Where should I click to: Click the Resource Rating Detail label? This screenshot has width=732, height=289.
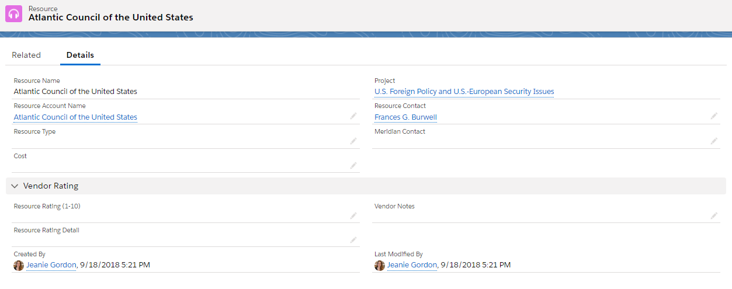click(x=47, y=231)
